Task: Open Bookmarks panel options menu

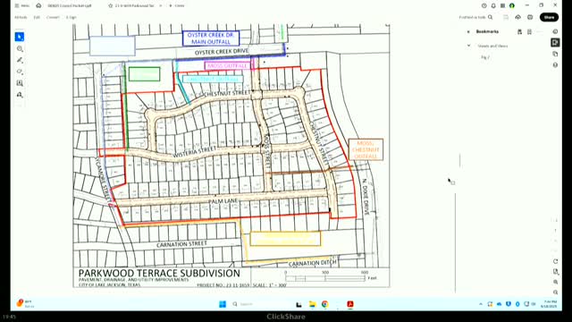Action: point(540,32)
